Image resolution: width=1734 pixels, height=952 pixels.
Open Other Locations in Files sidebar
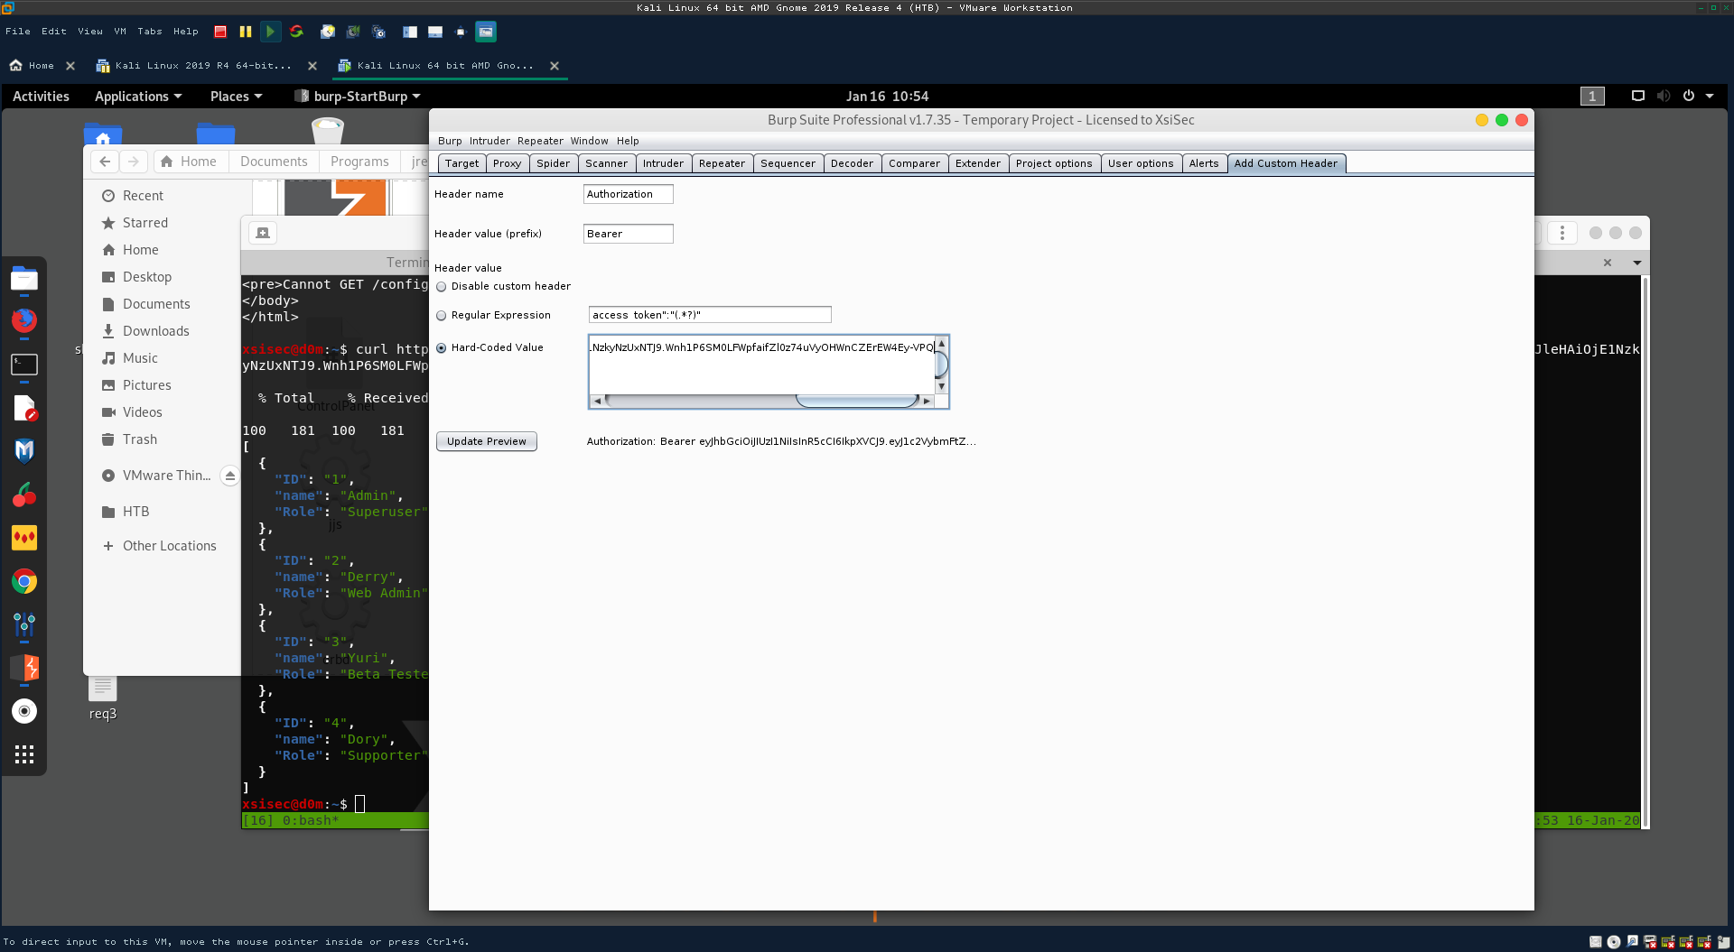point(170,546)
